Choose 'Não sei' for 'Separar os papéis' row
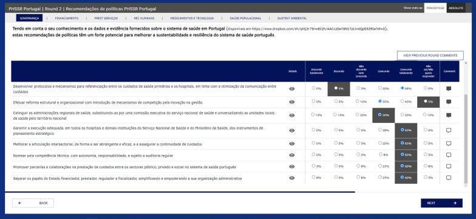The width and height of the screenshot is (476, 219). pyautogui.click(x=425, y=177)
